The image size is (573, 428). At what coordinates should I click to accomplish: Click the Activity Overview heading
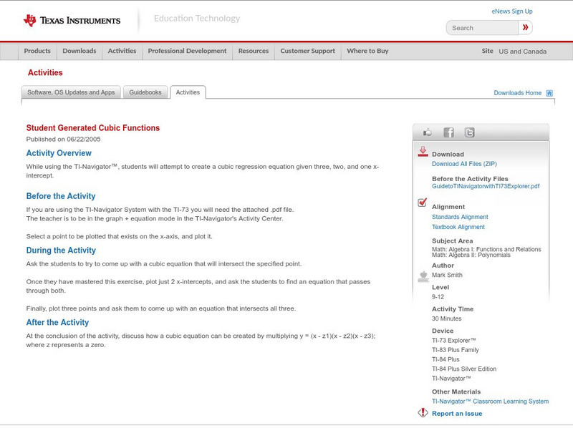[x=59, y=153]
